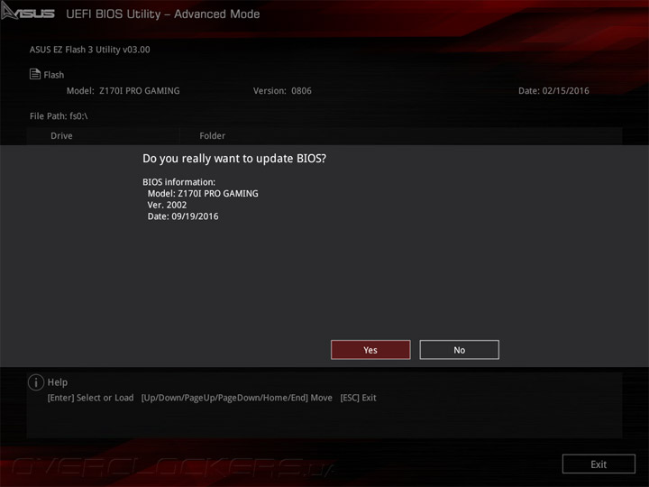Viewport: 649px width, 487px height.
Task: Click [Enter] Select or Load hint
Action: coord(90,398)
